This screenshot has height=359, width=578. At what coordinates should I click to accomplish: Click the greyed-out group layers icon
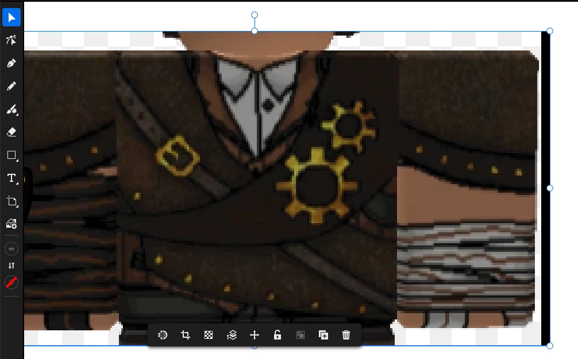tap(300, 335)
